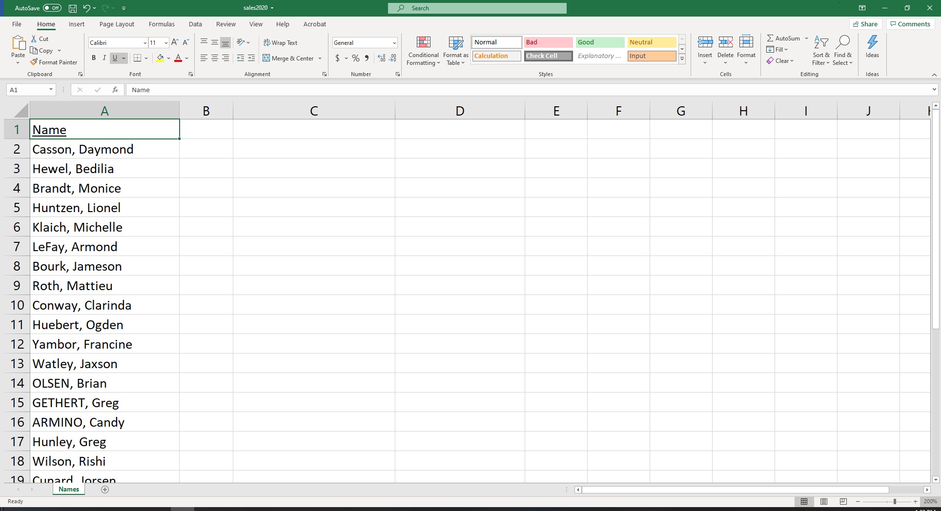Increase font size with larger A icon
Screen dimensions: 941x511
175,42
